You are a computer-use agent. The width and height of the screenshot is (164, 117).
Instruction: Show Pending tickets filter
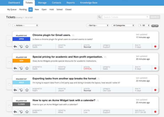coord(23,9)
